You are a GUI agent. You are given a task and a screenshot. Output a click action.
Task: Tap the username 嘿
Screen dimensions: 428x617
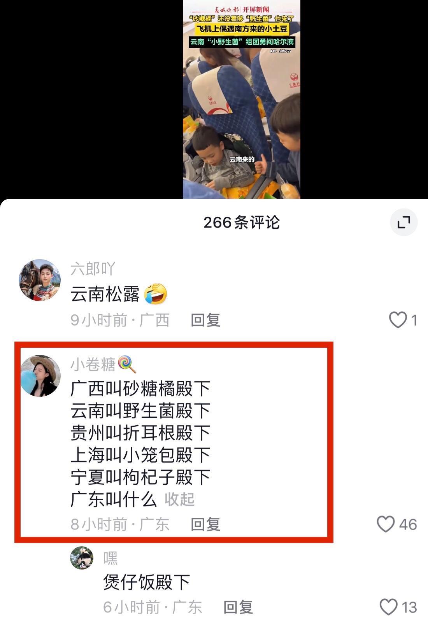click(x=111, y=558)
